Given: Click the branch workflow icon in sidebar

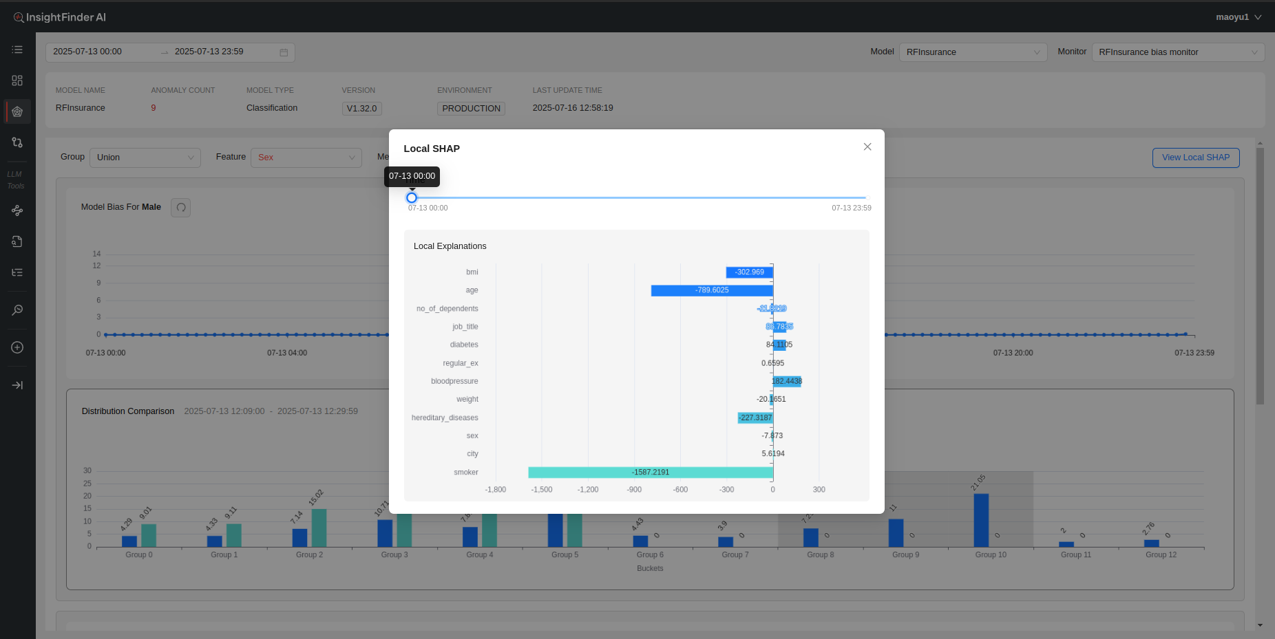Looking at the screenshot, I should coord(17,142).
